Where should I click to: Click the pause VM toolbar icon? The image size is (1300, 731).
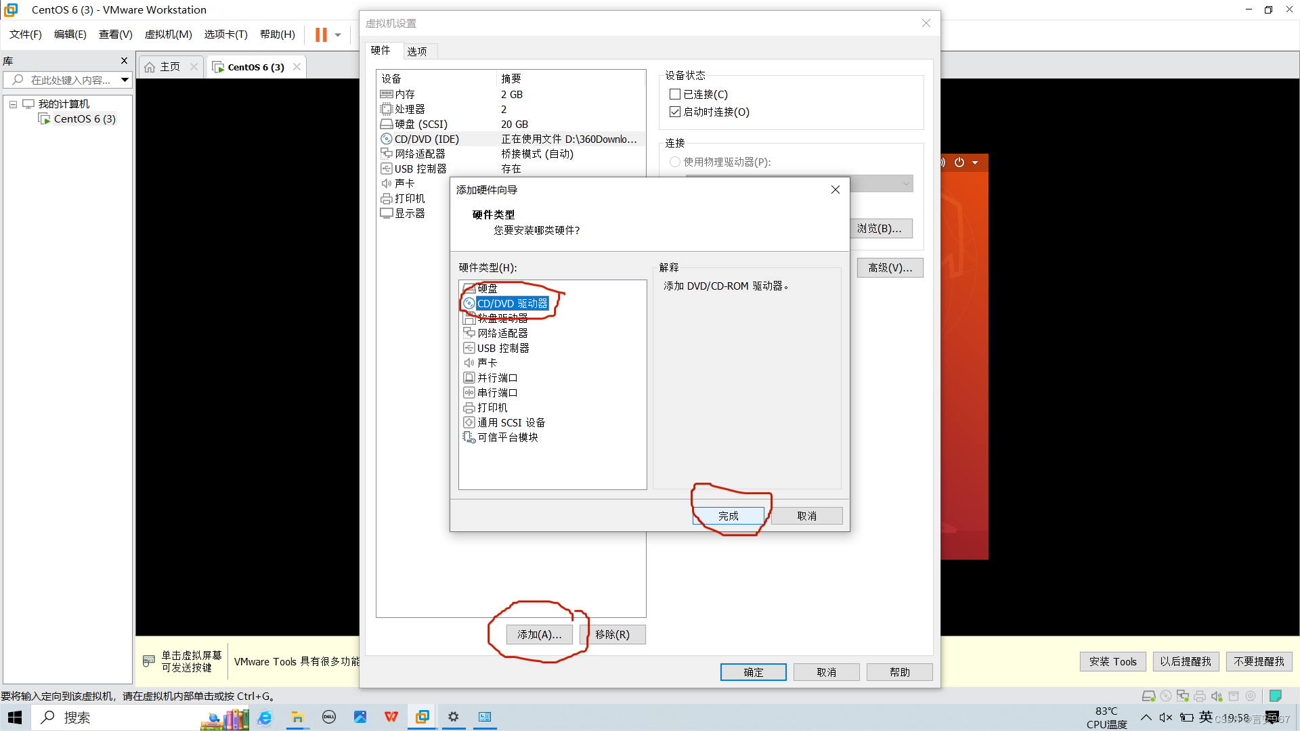click(x=321, y=35)
